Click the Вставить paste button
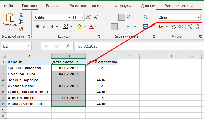The height and width of the screenshot is (119, 204). (10, 22)
